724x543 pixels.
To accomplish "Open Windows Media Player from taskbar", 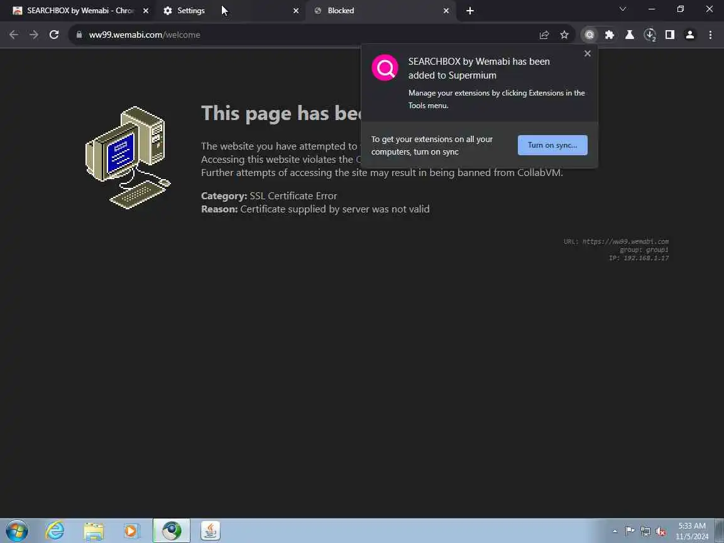I will pyautogui.click(x=131, y=530).
